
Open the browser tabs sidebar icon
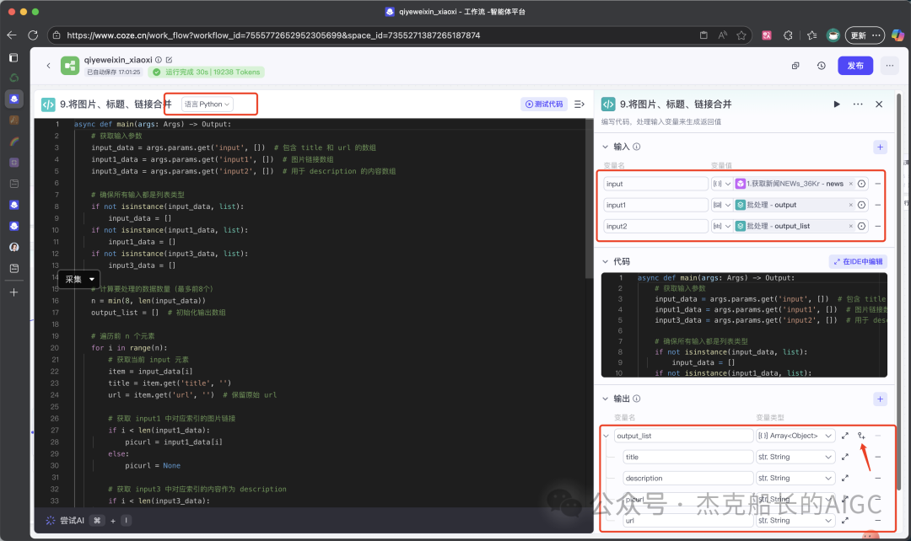[14, 57]
